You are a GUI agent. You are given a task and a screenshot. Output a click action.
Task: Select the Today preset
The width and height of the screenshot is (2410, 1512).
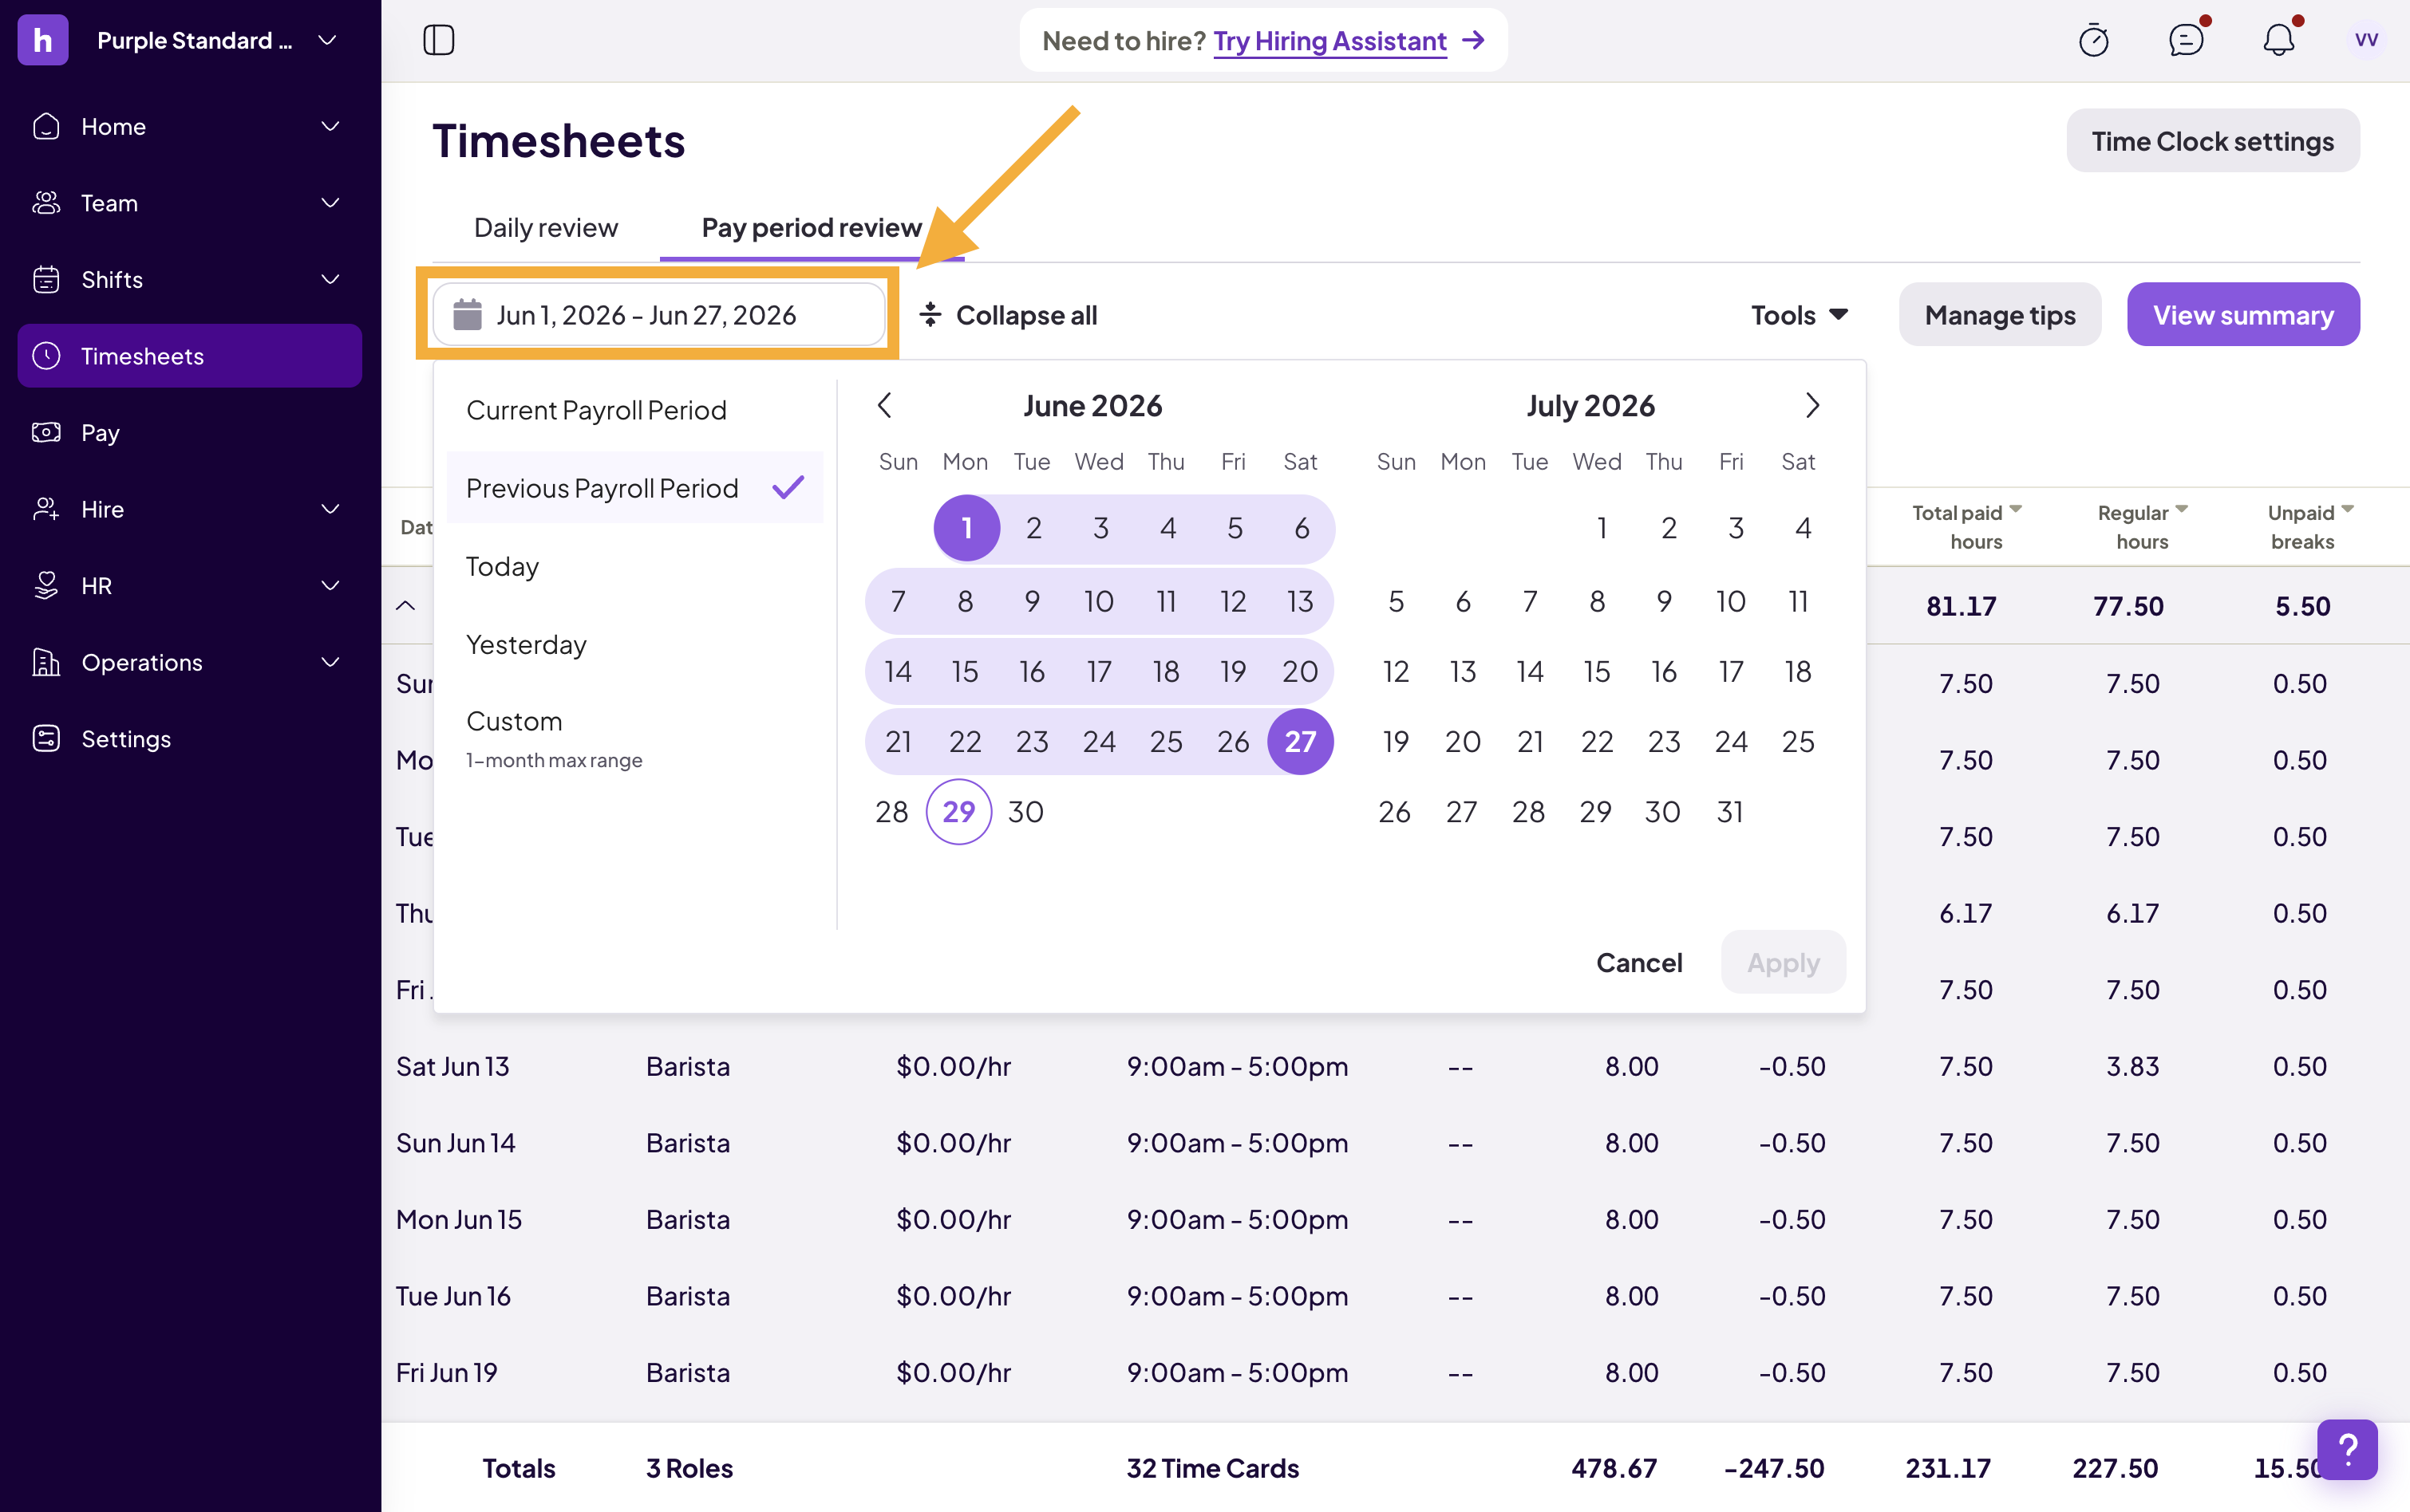click(634, 567)
